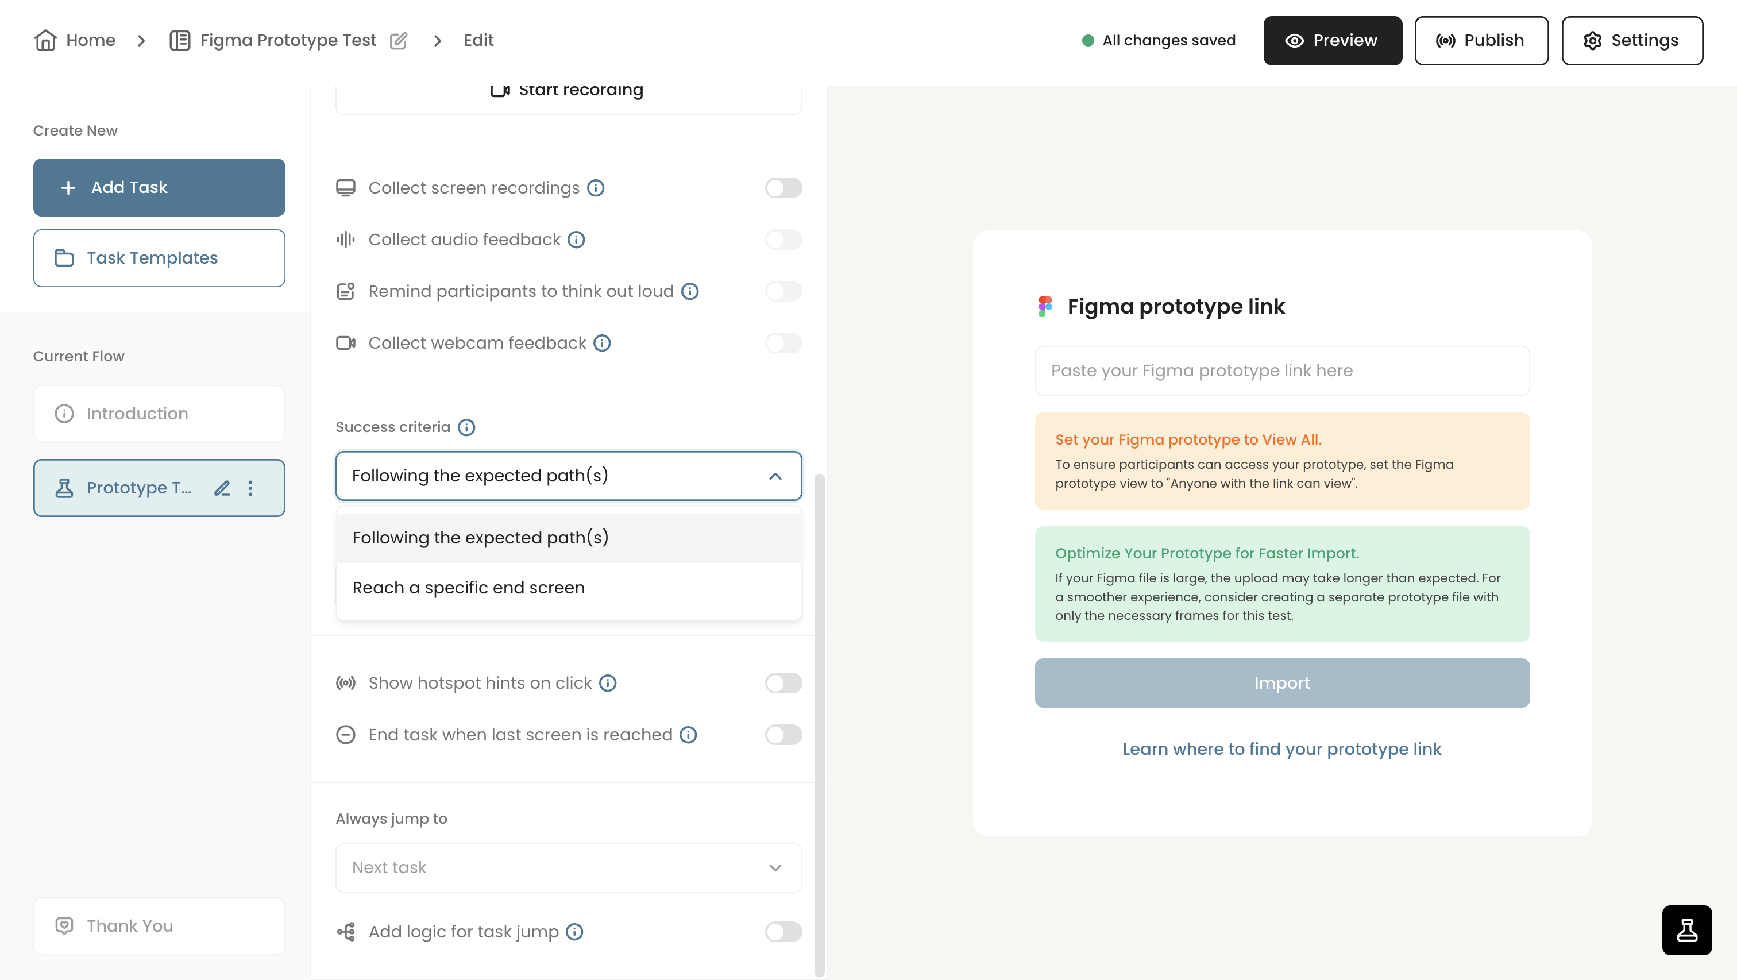Enable the Collect screen recordings toggle
The image size is (1737, 980).
pyautogui.click(x=783, y=187)
